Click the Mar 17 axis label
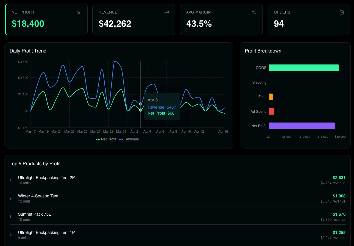Image resolution: width=354 pixels, height=246 pixels. [31, 131]
